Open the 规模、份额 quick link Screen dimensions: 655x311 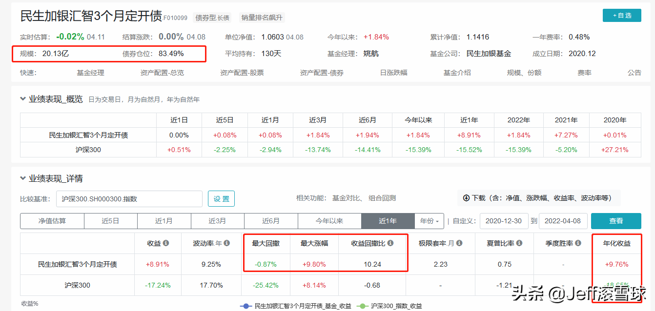coord(524,73)
